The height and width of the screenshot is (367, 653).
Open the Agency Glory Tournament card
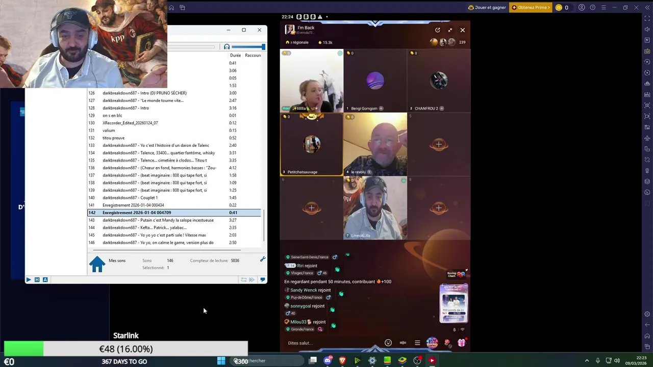[454, 303]
